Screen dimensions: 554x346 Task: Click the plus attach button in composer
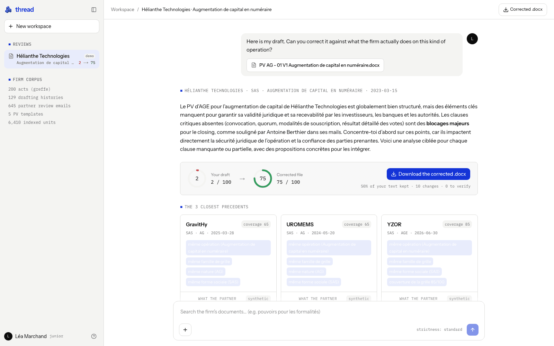pyautogui.click(x=185, y=330)
